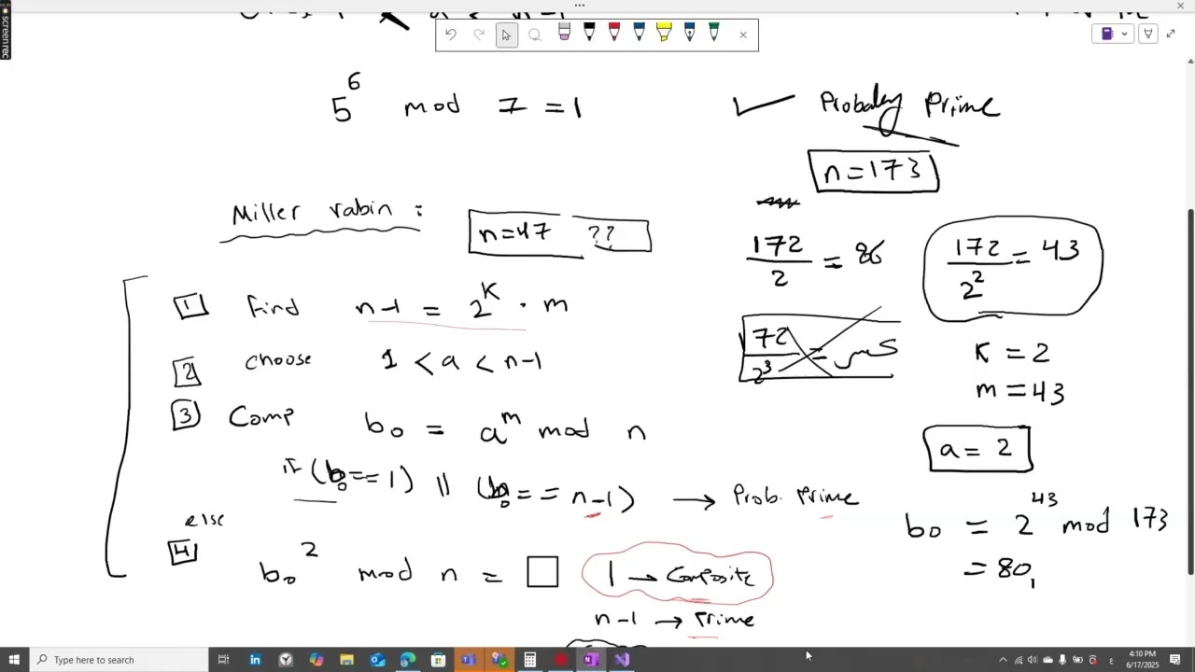Select the blue pen

639,34
